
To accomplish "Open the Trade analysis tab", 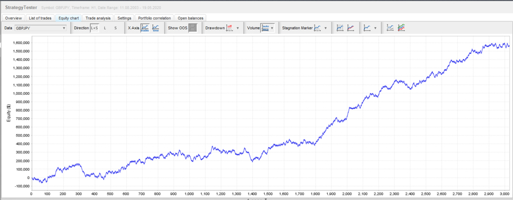I will (x=98, y=18).
